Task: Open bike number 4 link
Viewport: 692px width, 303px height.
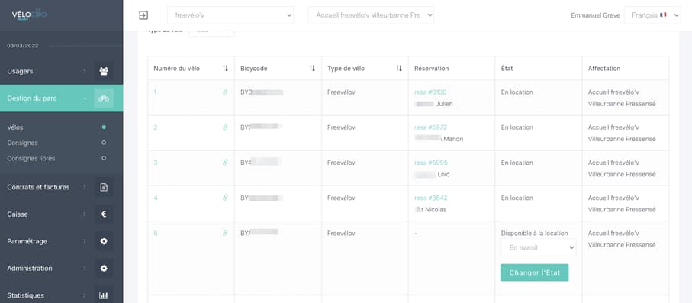Action: click(x=156, y=198)
